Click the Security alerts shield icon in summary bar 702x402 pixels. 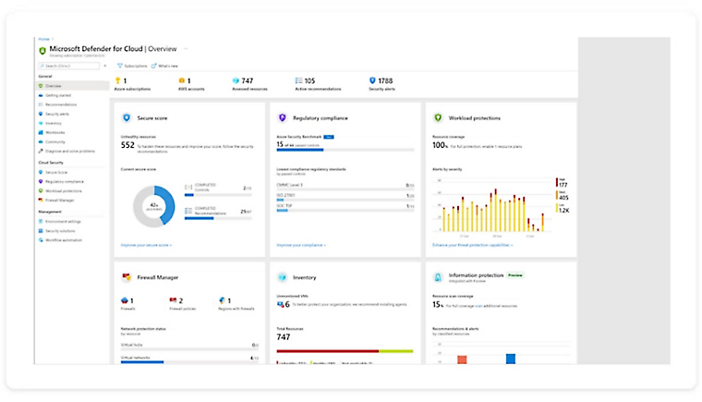pos(372,81)
